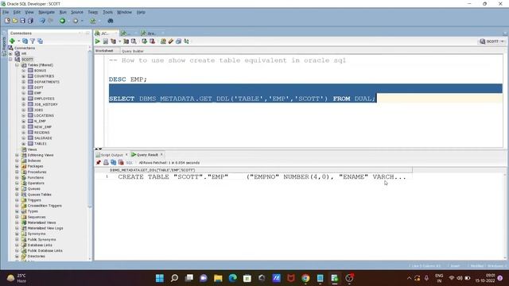Open the vertical Reports side tab

[4, 44]
